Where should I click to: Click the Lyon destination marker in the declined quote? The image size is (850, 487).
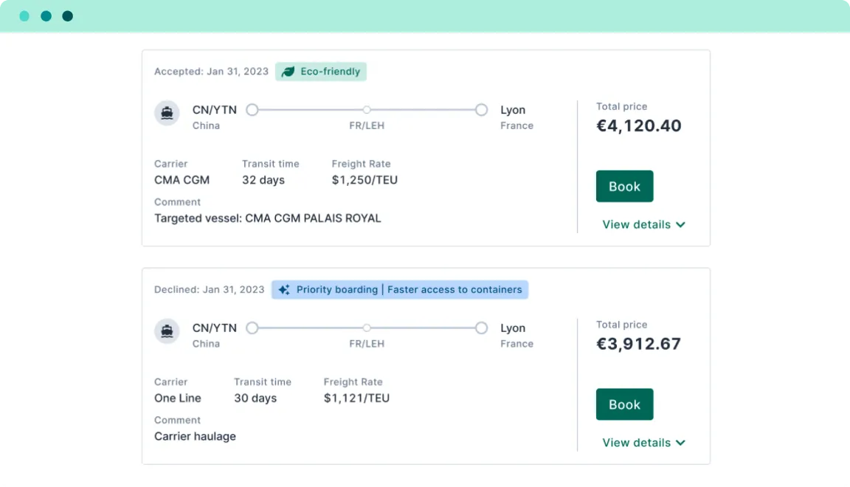coord(481,328)
